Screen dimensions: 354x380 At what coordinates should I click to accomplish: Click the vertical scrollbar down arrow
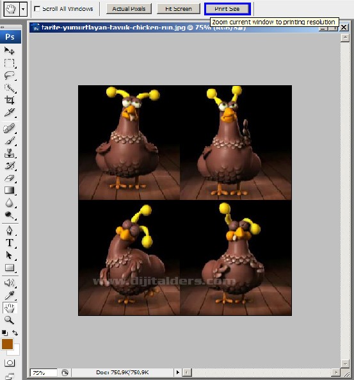pyautogui.click(x=345, y=363)
